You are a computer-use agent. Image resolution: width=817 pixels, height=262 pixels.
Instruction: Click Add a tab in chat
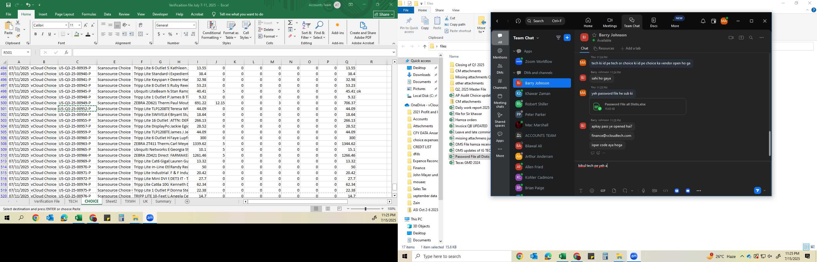pos(631,49)
